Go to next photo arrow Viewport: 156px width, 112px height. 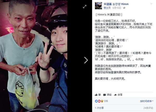pos(86,60)
